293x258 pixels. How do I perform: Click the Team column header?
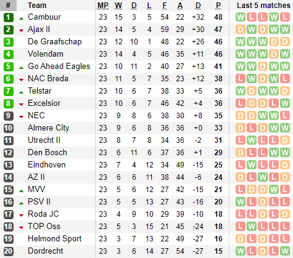pos(37,6)
